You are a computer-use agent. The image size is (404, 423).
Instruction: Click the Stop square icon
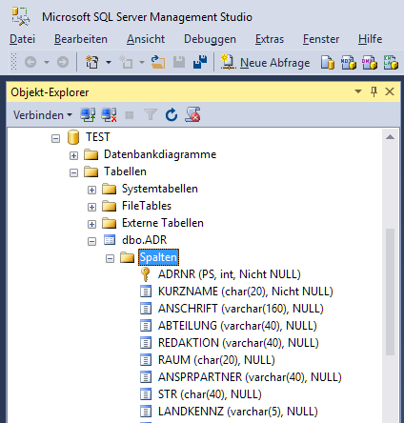click(x=130, y=115)
